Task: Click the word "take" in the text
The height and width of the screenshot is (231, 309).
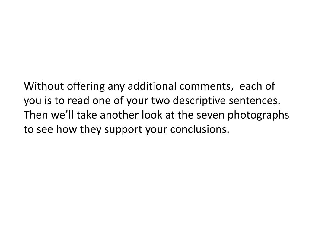Action: point(87,115)
